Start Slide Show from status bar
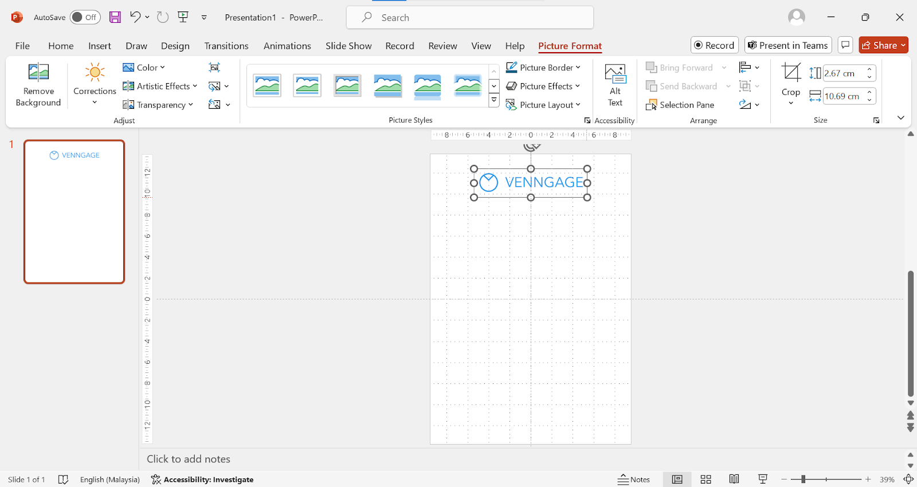 pyautogui.click(x=763, y=480)
